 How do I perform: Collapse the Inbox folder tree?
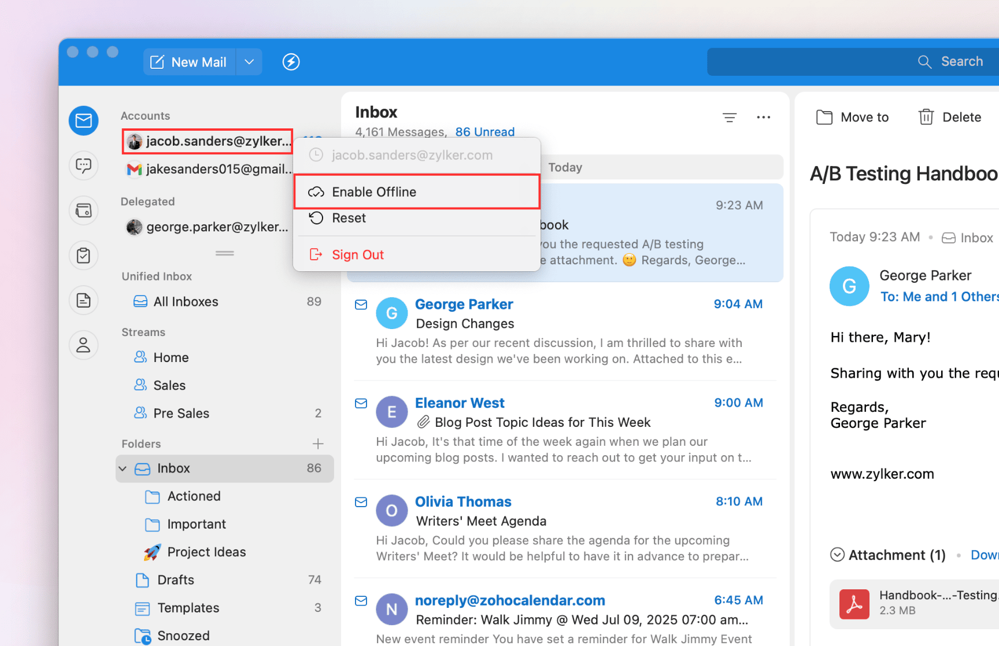pyautogui.click(x=123, y=468)
